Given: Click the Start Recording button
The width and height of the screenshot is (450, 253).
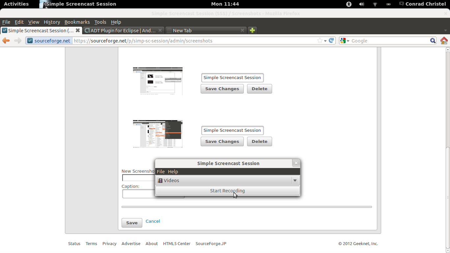Looking at the screenshot, I should [227, 190].
